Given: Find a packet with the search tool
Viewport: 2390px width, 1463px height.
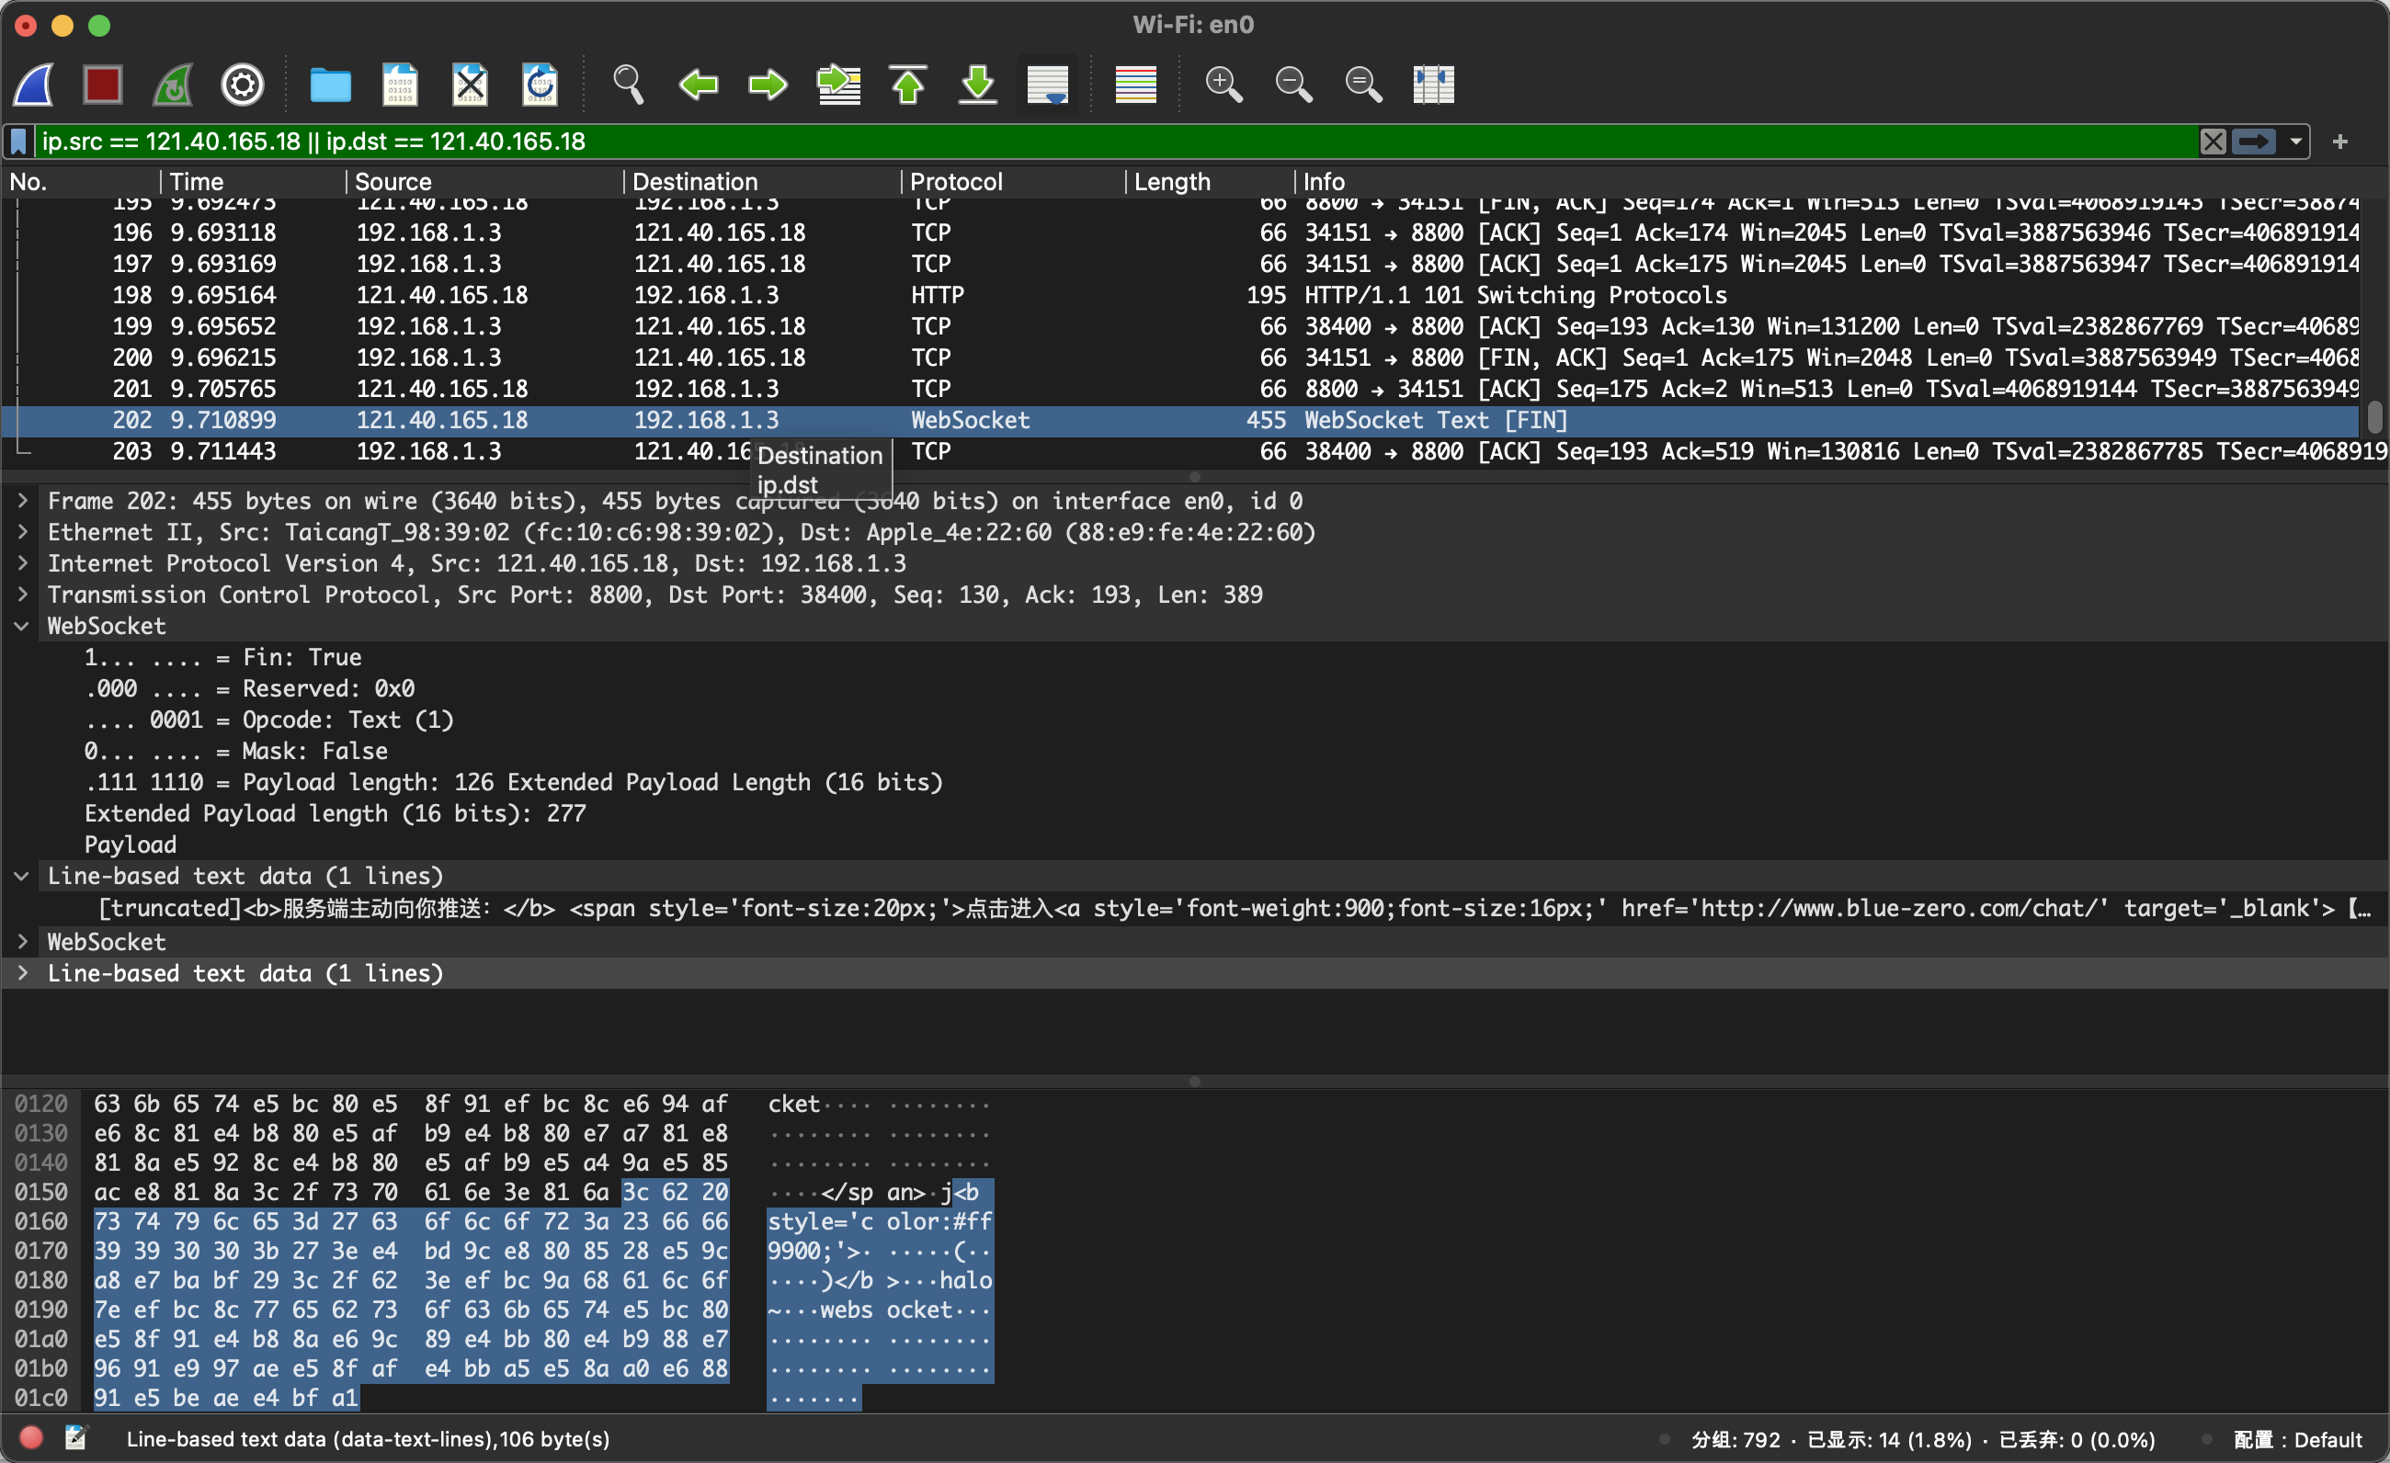Looking at the screenshot, I should pos(628,85).
